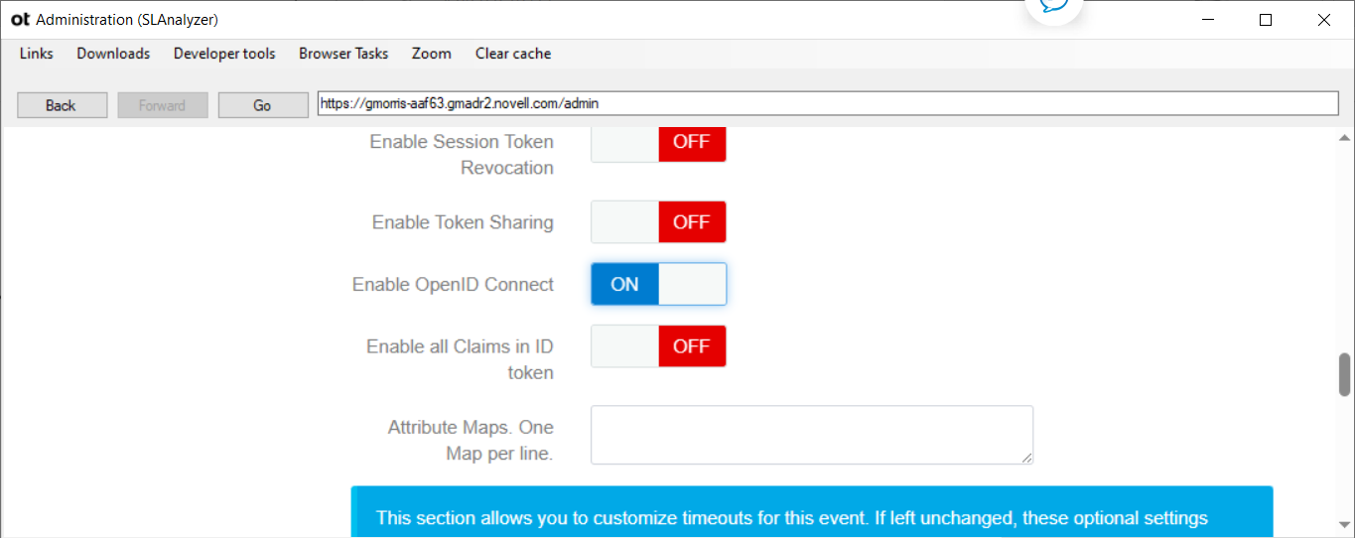Click the scrollbar down arrow

tap(1344, 525)
